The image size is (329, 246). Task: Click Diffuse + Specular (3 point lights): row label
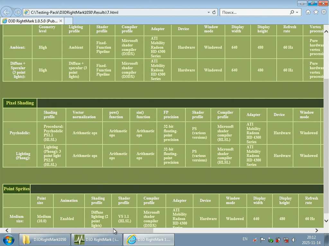pyautogui.click(x=18, y=70)
